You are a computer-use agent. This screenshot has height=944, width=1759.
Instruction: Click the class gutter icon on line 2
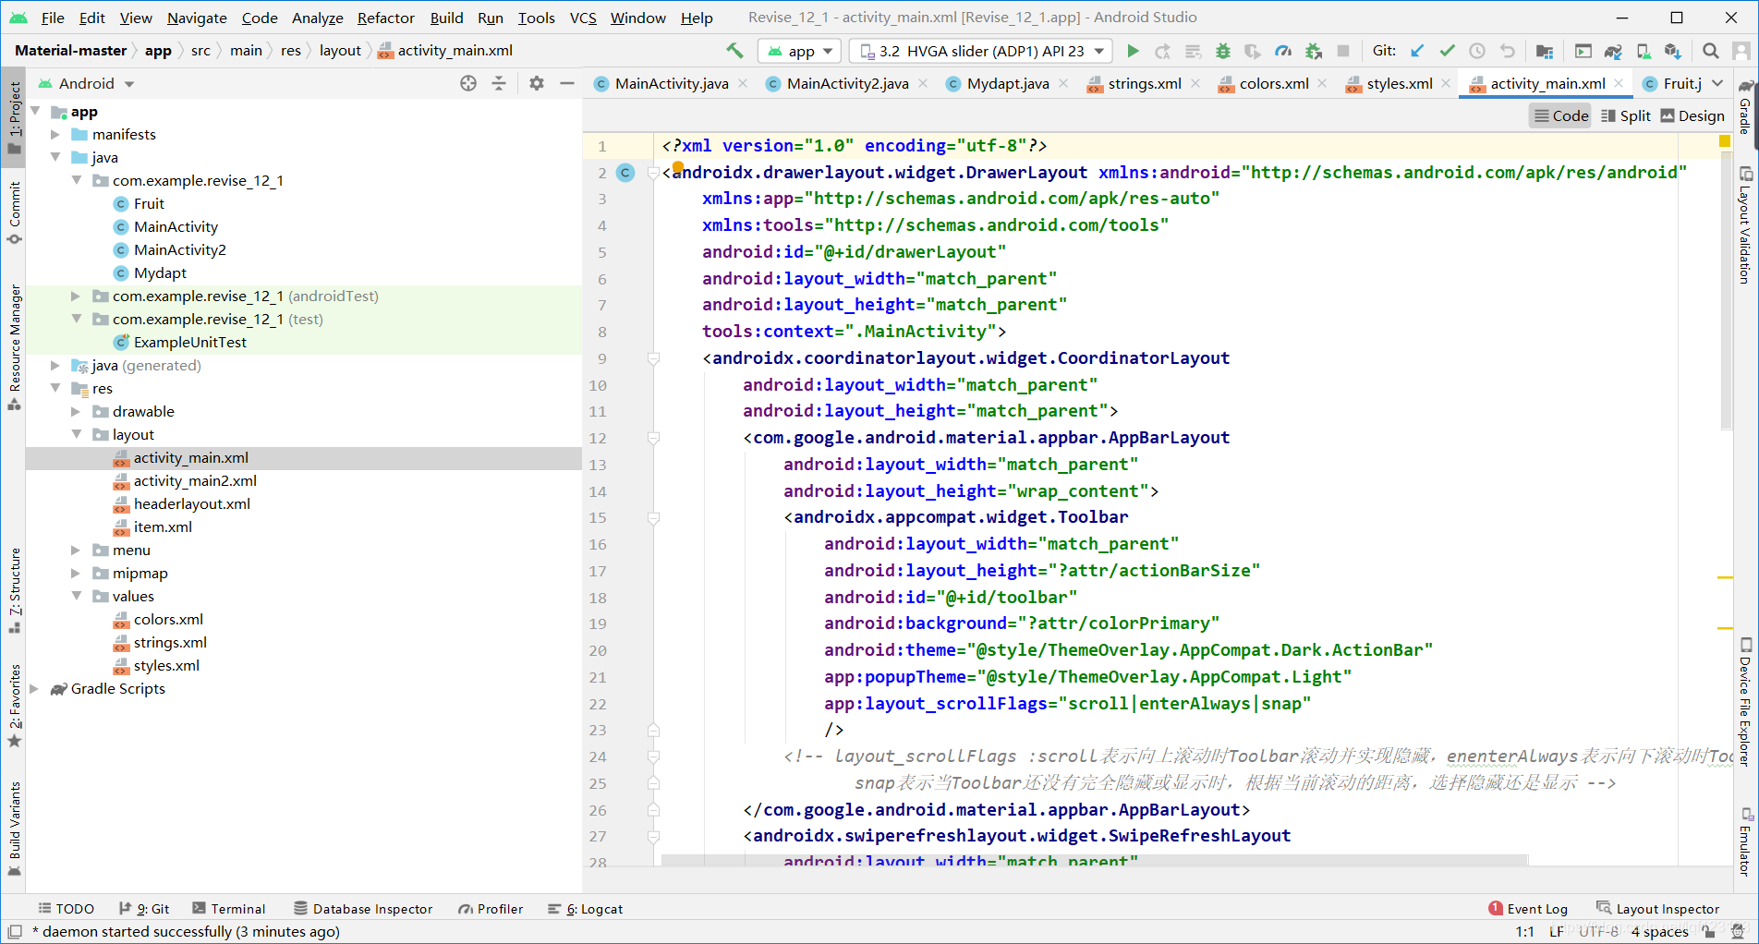tap(625, 173)
